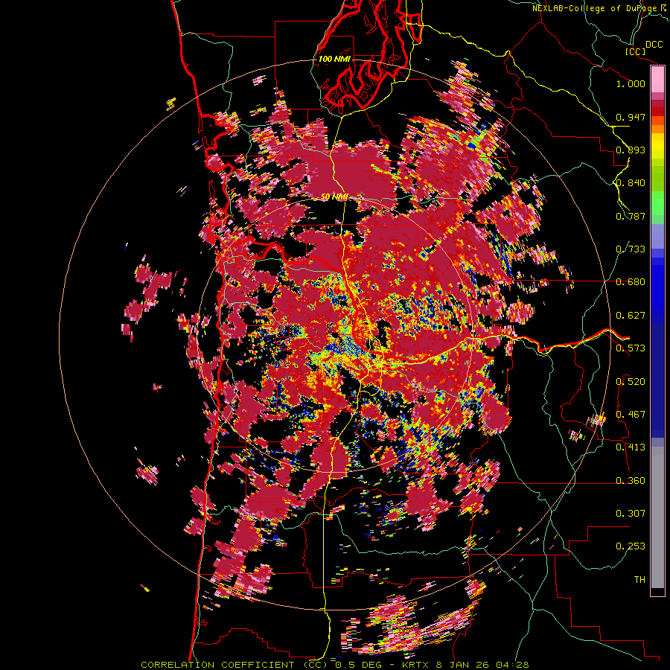The image size is (670, 670).
Task: Click the 50 NMI range ring label
Action: coord(334,197)
